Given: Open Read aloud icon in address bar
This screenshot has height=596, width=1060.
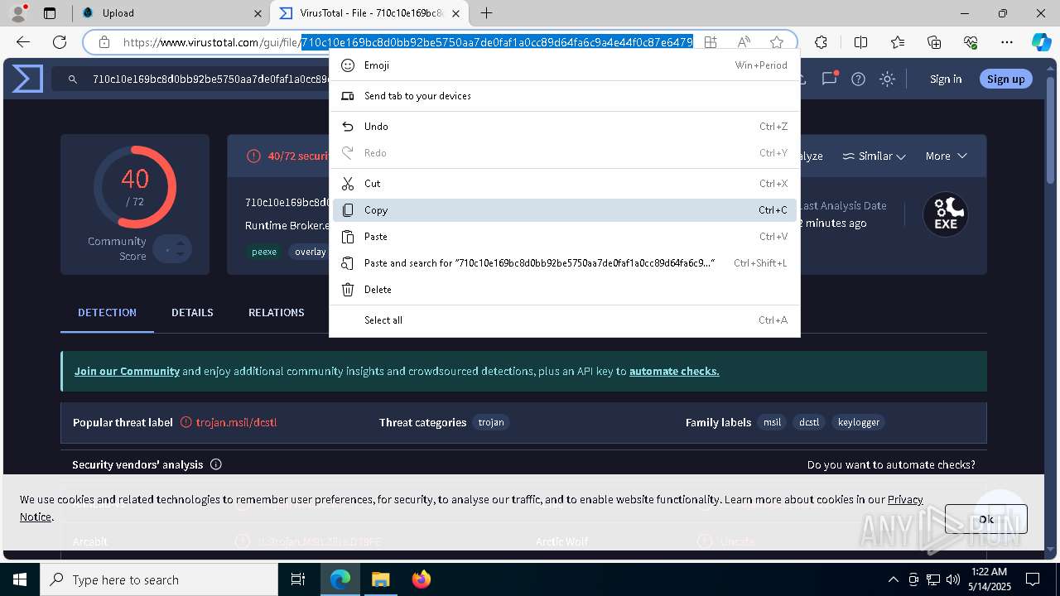Looking at the screenshot, I should [744, 42].
